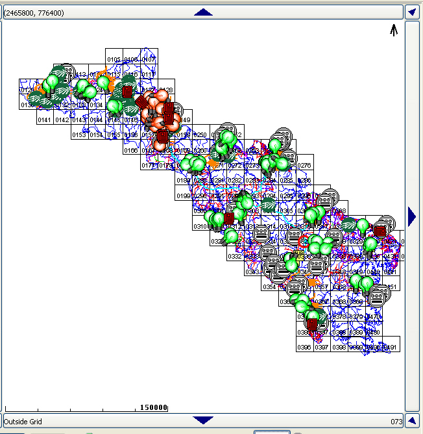The image size is (423, 434).
Task: Select grid cell 0153
Action: point(79,134)
